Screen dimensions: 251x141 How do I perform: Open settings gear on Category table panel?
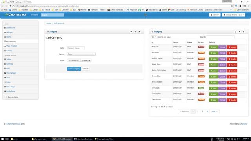[x=235, y=32]
